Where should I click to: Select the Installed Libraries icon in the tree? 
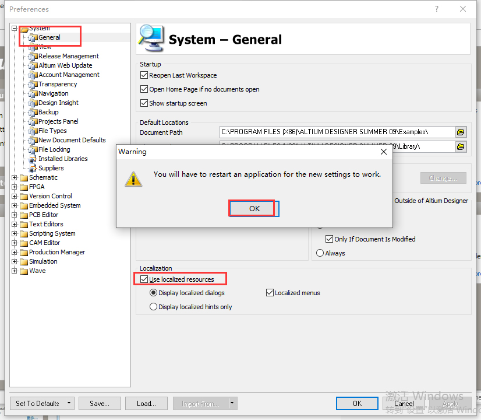(x=33, y=159)
